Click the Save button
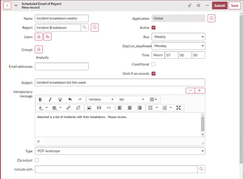 [235, 5]
